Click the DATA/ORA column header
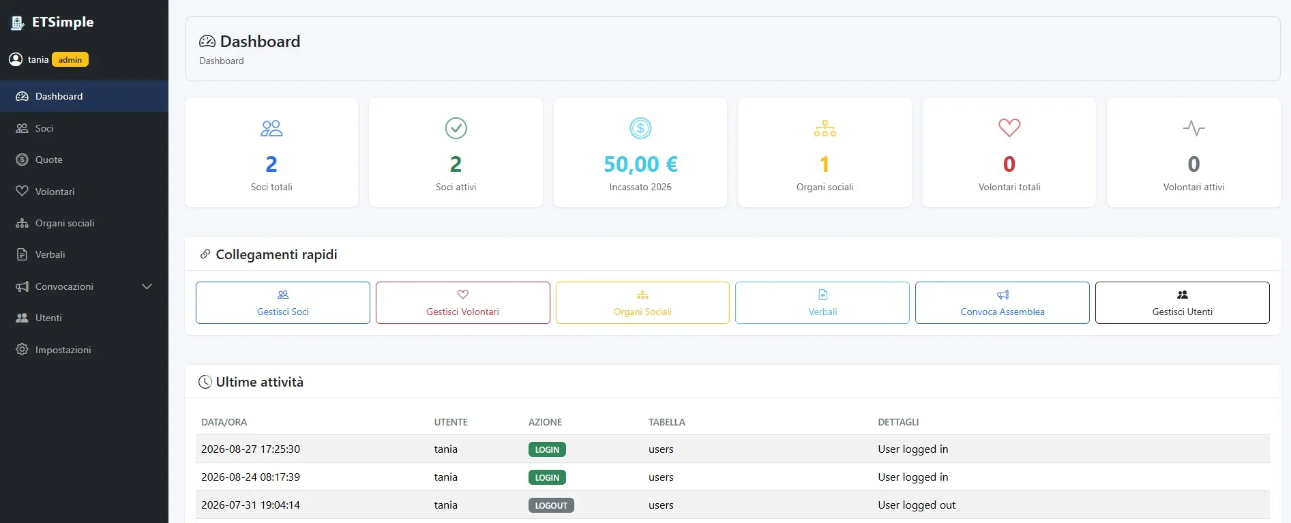This screenshot has height=523, width=1291. click(x=224, y=422)
